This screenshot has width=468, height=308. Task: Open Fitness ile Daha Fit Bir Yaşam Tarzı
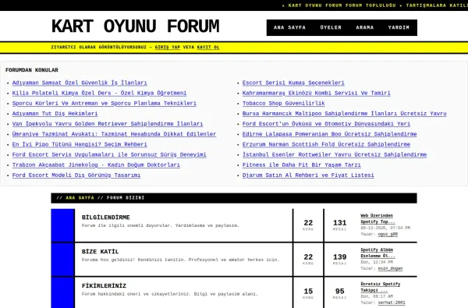301,165
